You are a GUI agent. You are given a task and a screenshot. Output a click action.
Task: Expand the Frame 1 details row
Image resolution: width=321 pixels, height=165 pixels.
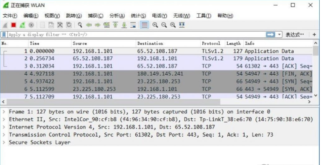[x=4, y=112]
